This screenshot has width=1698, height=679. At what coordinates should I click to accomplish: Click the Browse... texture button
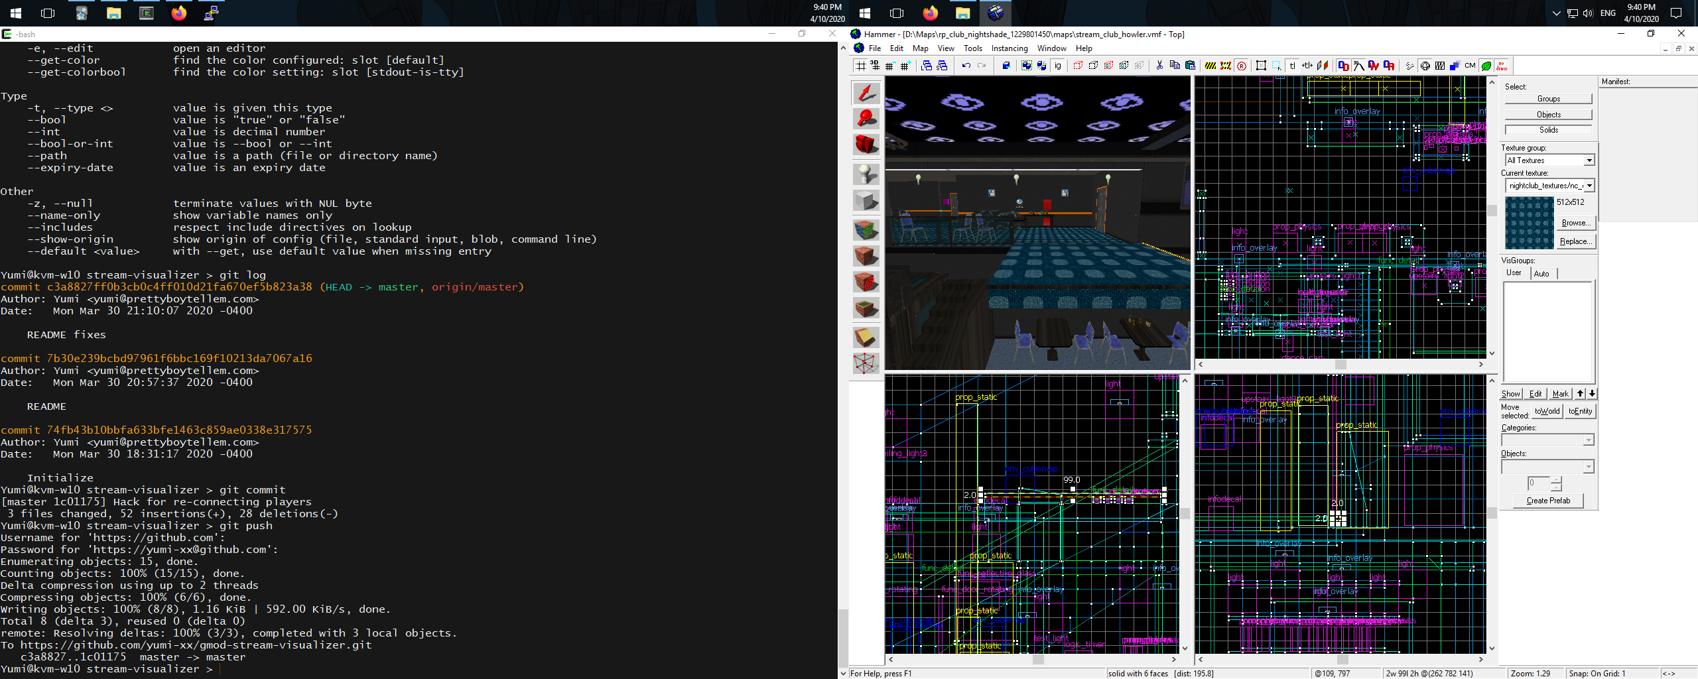point(1574,223)
